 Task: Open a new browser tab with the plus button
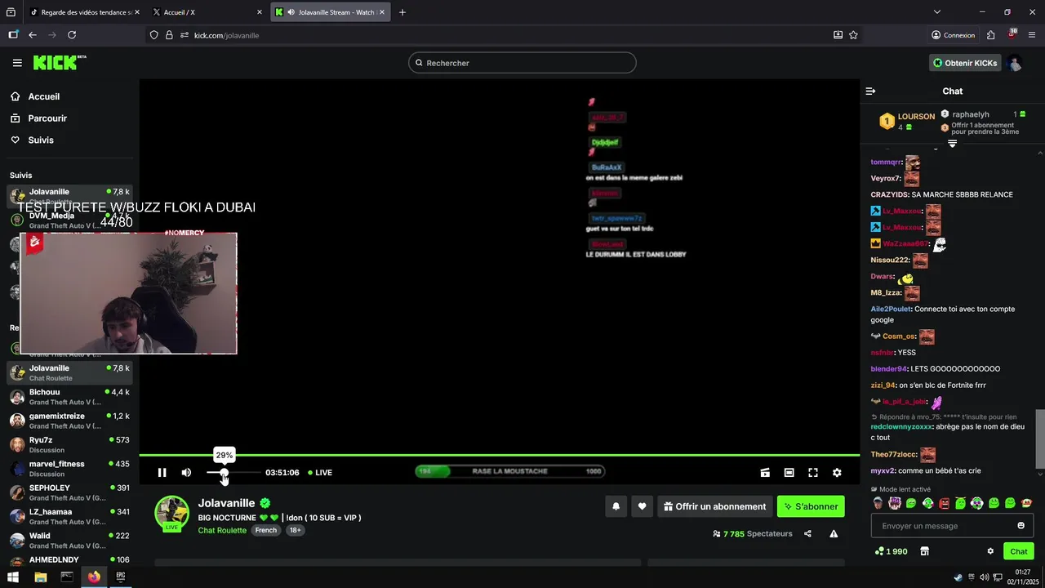[402, 12]
